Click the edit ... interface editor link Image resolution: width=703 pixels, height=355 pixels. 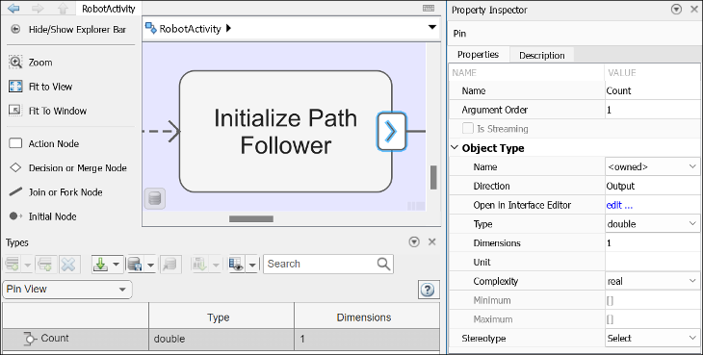tap(619, 205)
